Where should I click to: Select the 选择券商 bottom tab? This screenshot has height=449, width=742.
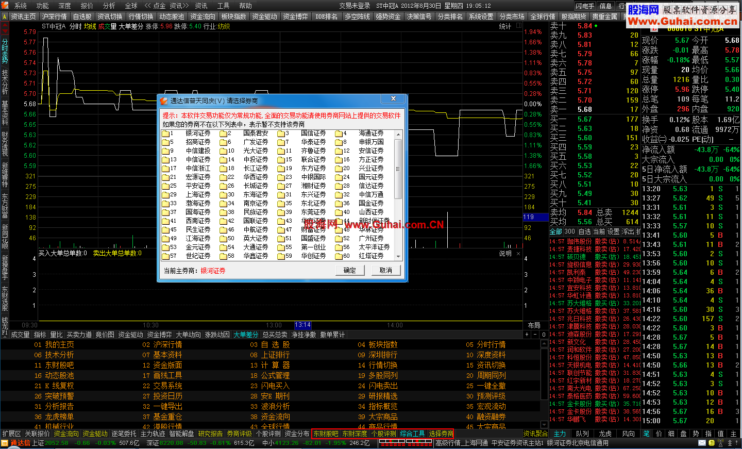pos(441,434)
